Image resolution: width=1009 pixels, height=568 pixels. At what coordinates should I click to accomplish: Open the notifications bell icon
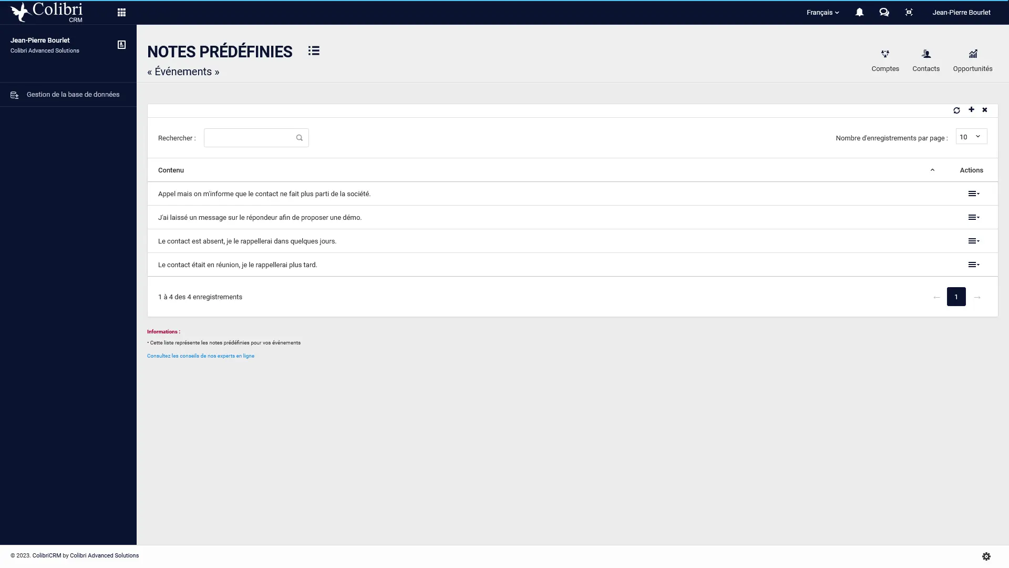point(859,12)
